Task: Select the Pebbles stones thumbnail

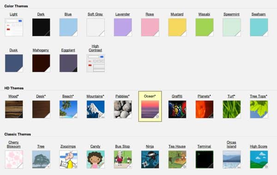Action: pyautogui.click(x=123, y=109)
